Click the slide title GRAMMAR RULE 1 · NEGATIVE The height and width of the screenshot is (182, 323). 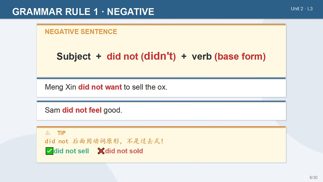tap(83, 12)
